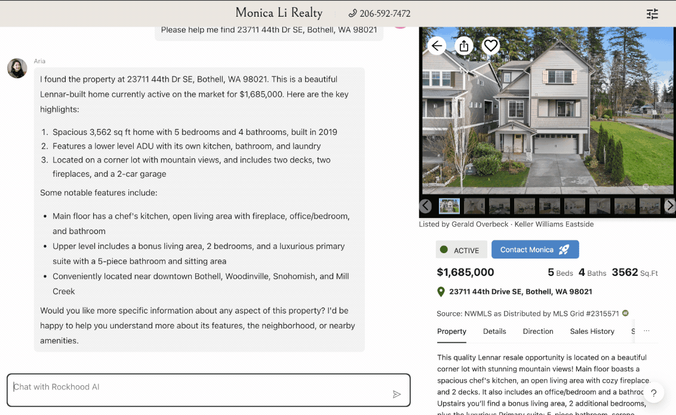Share this property listing
Viewport: 676px width, 415px height.
click(x=464, y=46)
